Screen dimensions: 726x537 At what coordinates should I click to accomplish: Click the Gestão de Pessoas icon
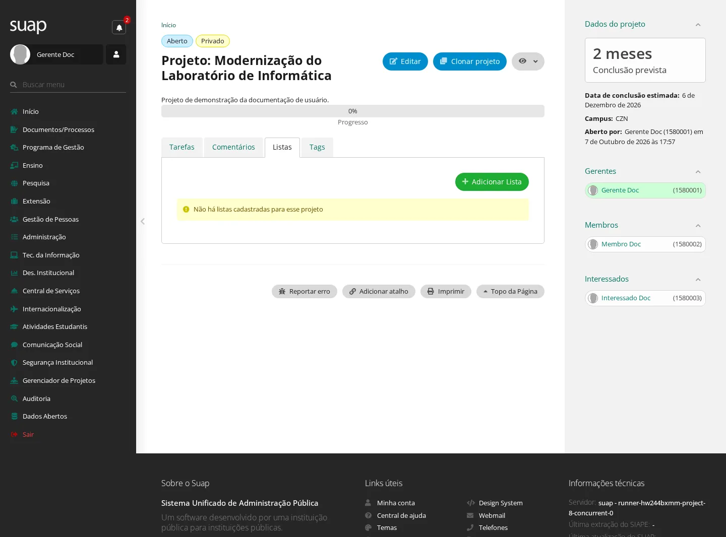click(x=14, y=219)
